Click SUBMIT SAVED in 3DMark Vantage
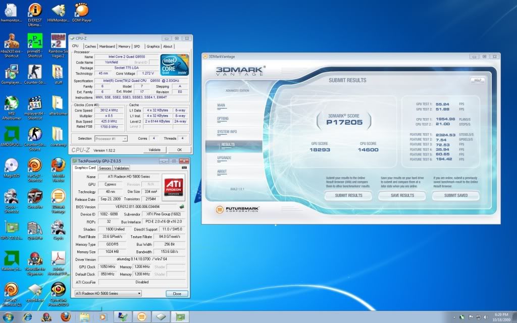 (x=456, y=195)
